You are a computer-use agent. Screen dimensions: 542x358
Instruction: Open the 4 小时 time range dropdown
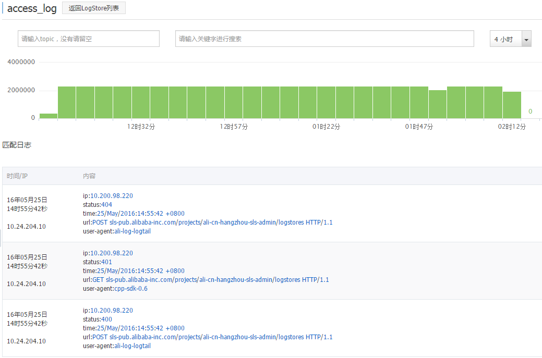[x=510, y=39]
